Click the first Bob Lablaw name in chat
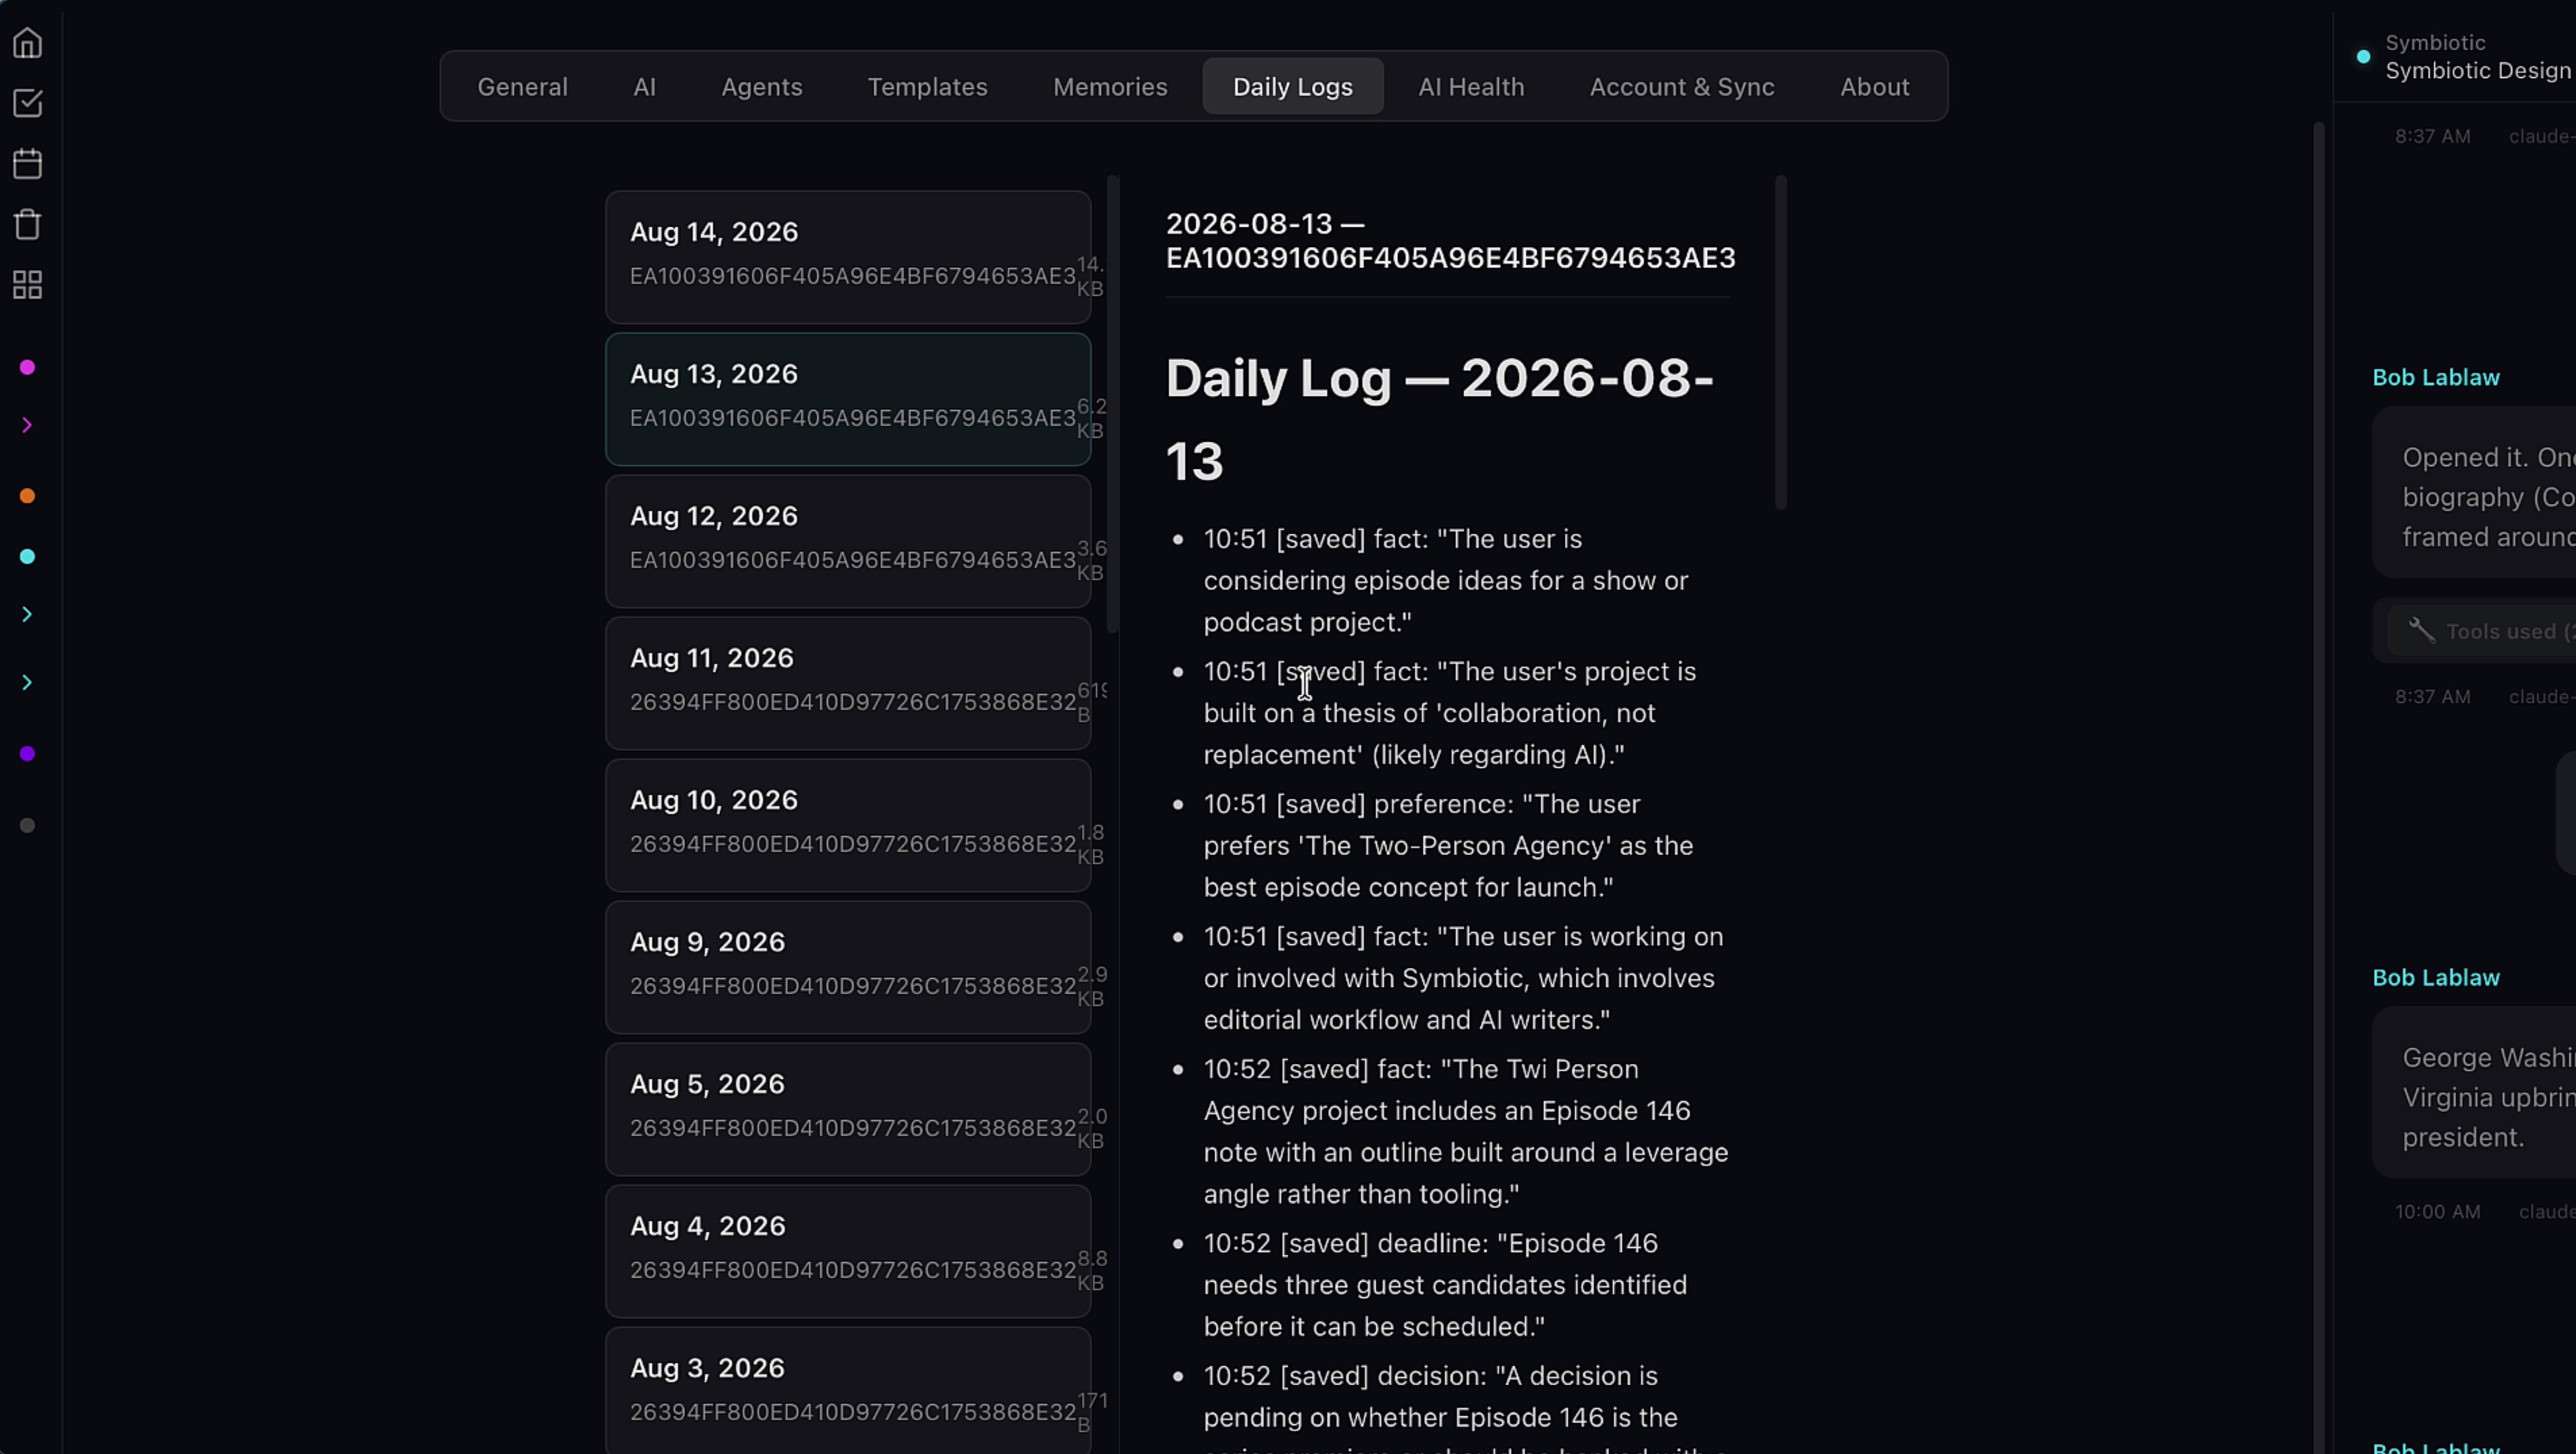 click(2436, 377)
